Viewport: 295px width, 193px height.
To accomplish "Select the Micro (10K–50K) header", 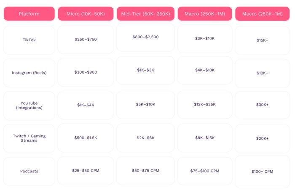I will pos(86,14).
